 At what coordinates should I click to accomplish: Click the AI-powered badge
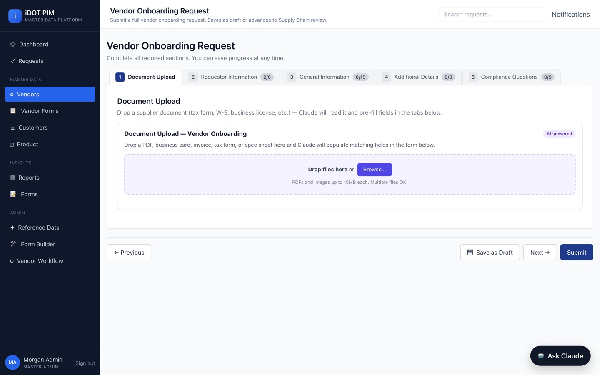pos(559,134)
